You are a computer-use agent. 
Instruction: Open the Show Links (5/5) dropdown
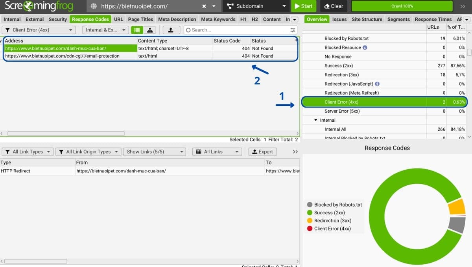pyautogui.click(x=154, y=152)
